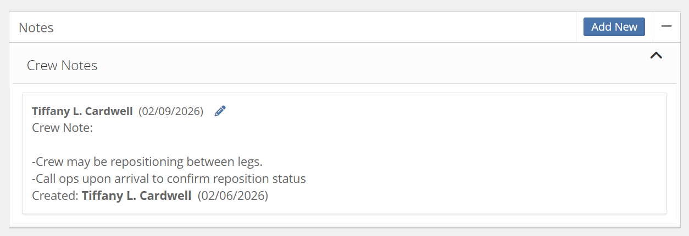This screenshot has width=689, height=236.
Task: Click the line "Crew may be repositioning between legs"
Action: point(147,162)
